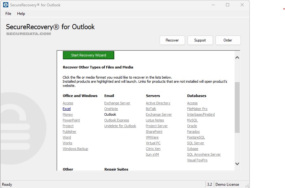Open the Support page
Image resolution: width=285 pixels, height=188 pixels.
click(200, 40)
